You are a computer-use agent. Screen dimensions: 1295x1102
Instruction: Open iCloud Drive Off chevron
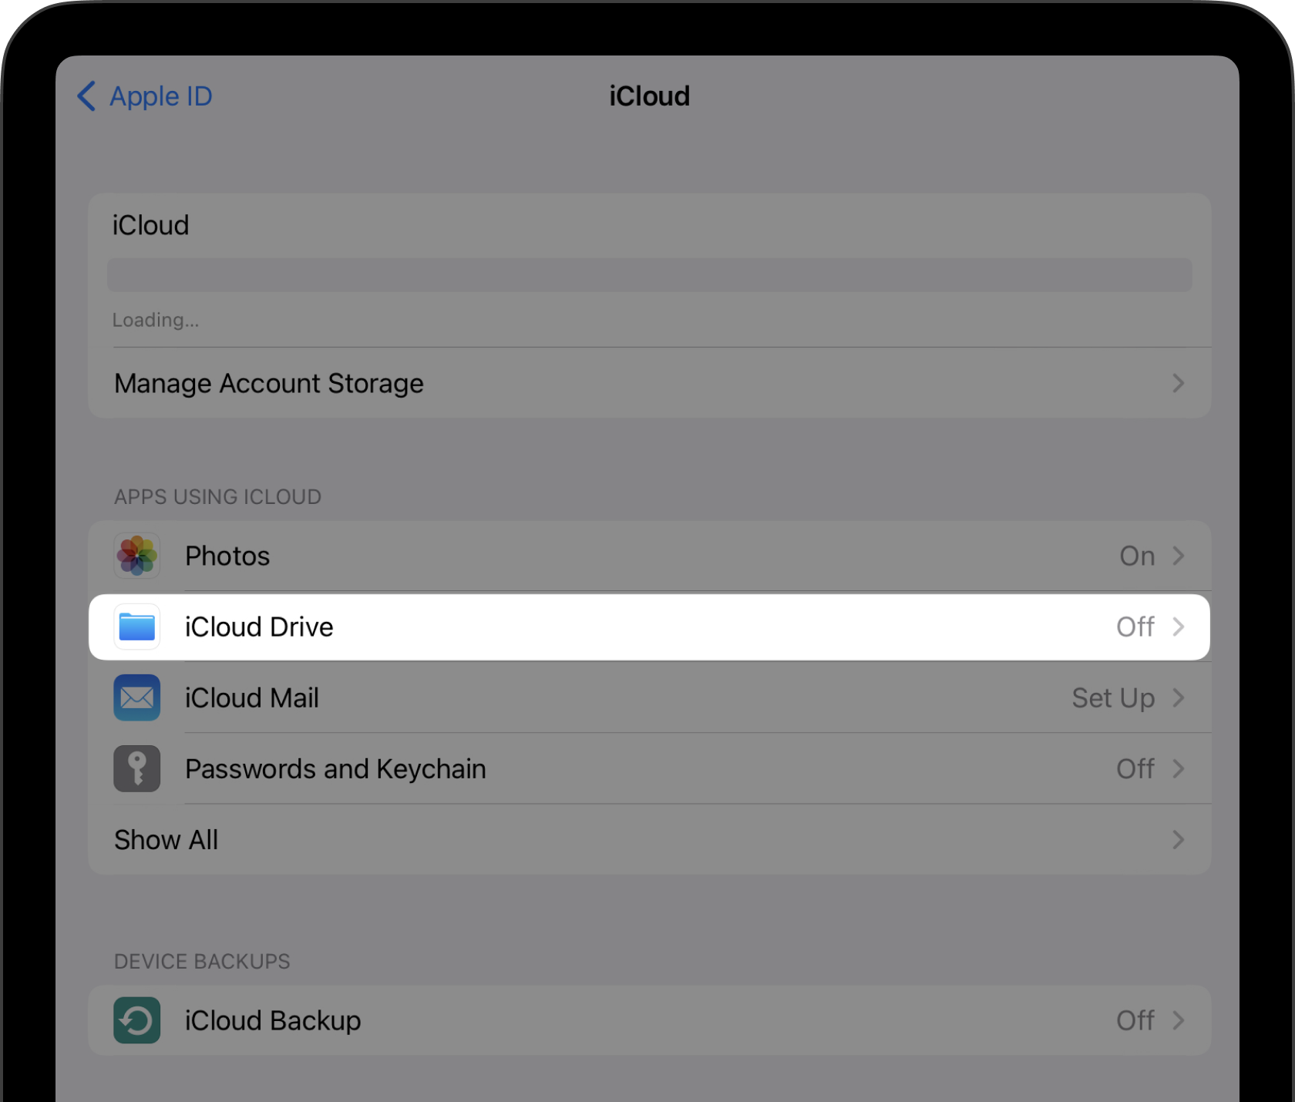tap(1178, 627)
